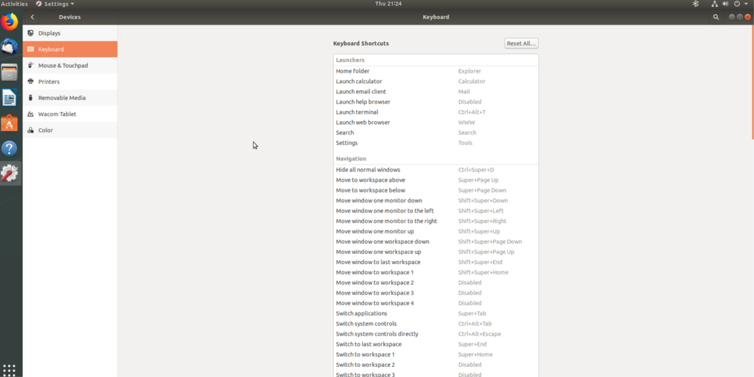Select the Keyboard panel in sidebar
This screenshot has width=754, height=377.
pos(70,49)
